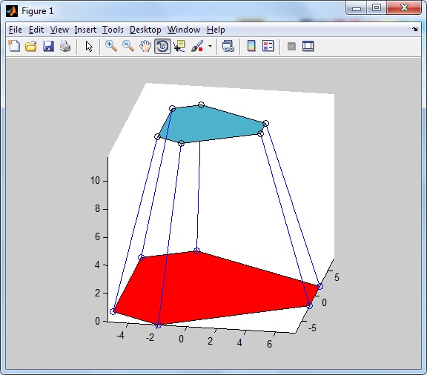Print the figure using printer icon

click(65, 46)
